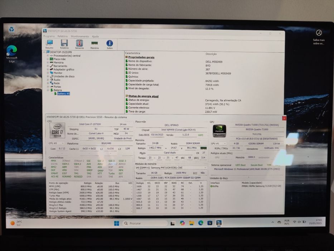The image size is (334, 251).
Task: Open the Relatório menu
Action: 63,36
